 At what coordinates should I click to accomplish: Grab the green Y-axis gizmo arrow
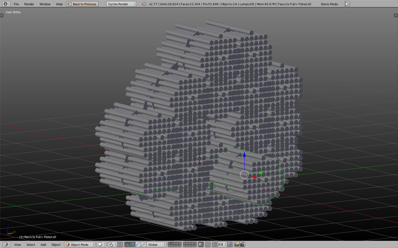[260, 173]
